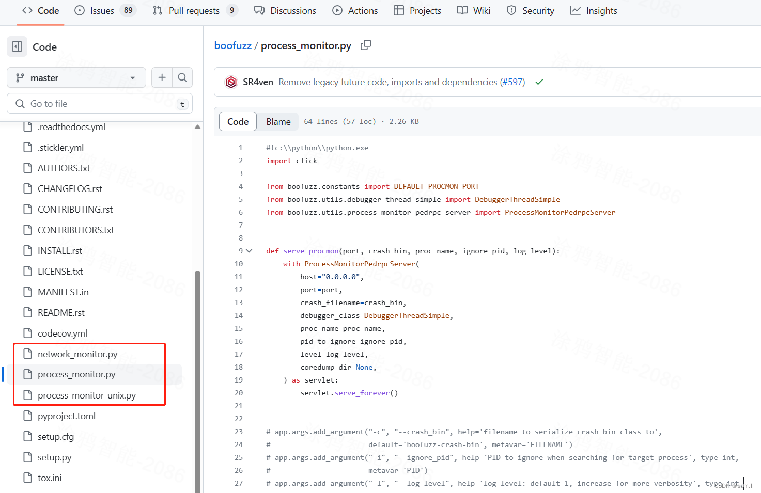The image size is (761, 493).
Task: Open the commit message link
Action: [x=388, y=82]
